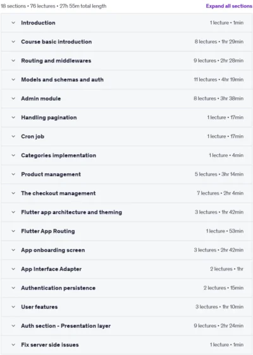
Task: Expand the Flutter App Routing chevron
Action: 13,231
